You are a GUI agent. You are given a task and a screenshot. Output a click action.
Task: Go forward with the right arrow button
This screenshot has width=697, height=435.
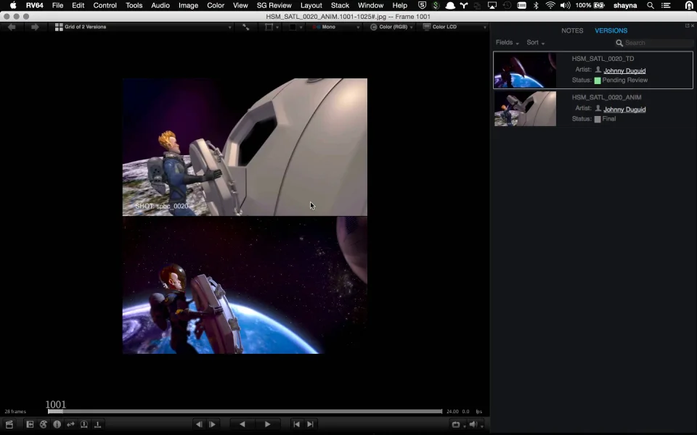click(35, 27)
